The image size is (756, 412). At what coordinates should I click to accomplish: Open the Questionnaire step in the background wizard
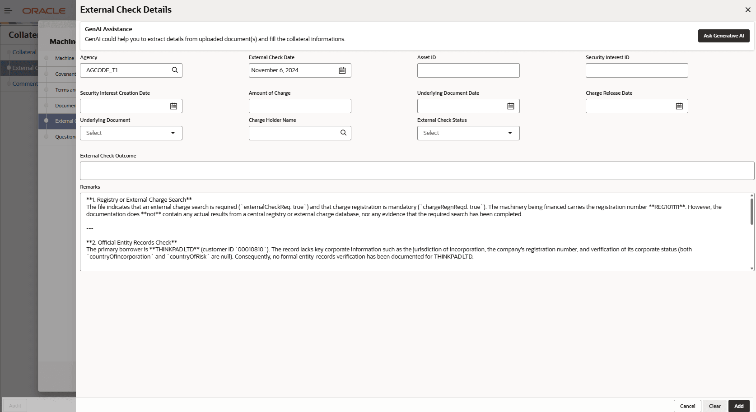pyautogui.click(x=65, y=137)
